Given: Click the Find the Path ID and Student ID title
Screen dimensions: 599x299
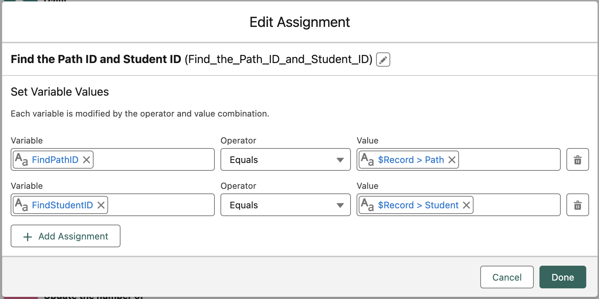Looking at the screenshot, I should (x=96, y=59).
